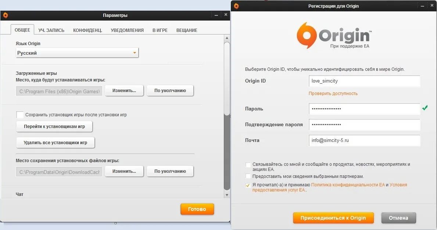
Task: Click Изменить for installer files location
Action: (124, 171)
